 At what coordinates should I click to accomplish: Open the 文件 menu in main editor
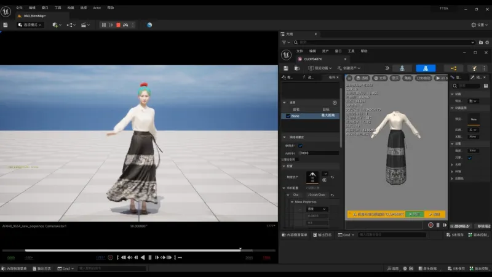point(19,8)
